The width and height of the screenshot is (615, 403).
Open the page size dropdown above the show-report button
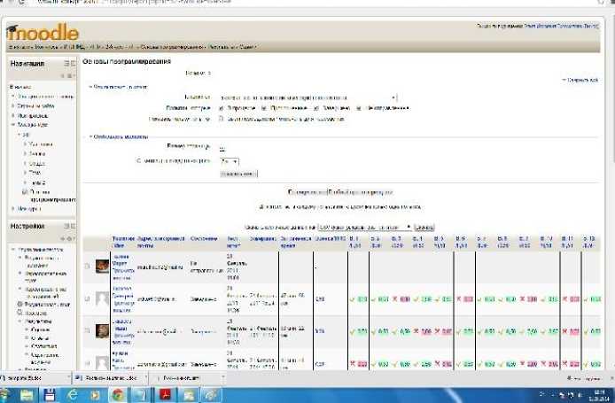tap(229, 162)
